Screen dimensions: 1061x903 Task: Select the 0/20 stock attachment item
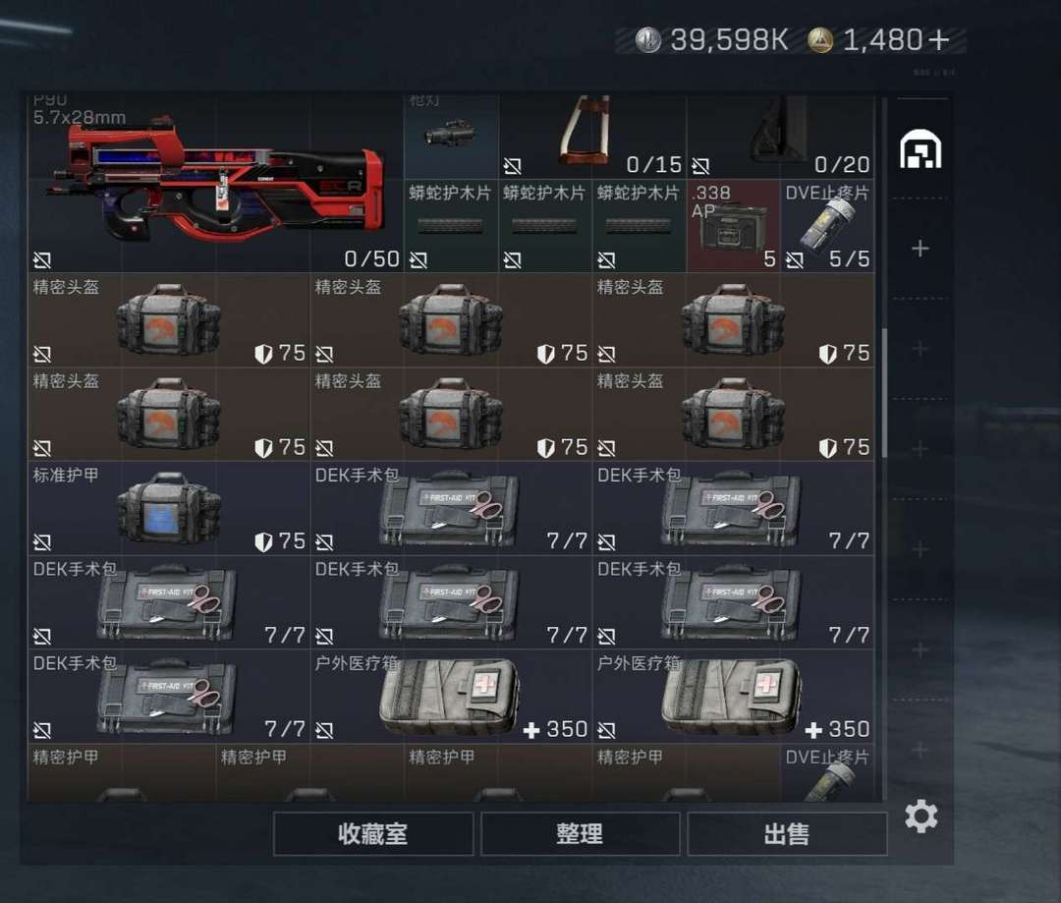tap(781, 136)
